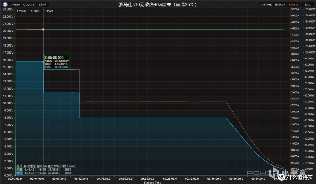Toggle the IBUS series legend
Screen dimensions: 316x184
pyautogui.click(x=35, y=11)
